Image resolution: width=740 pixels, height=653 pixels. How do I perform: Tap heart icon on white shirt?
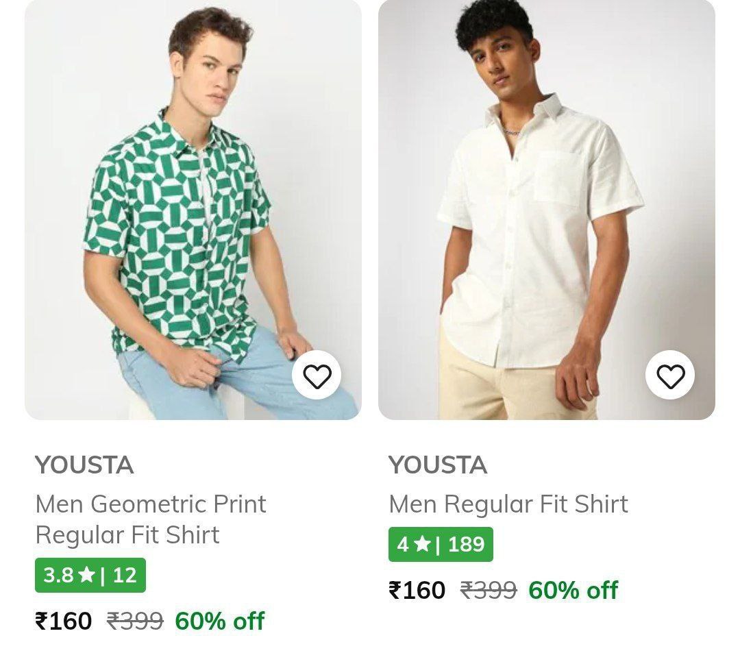670,376
